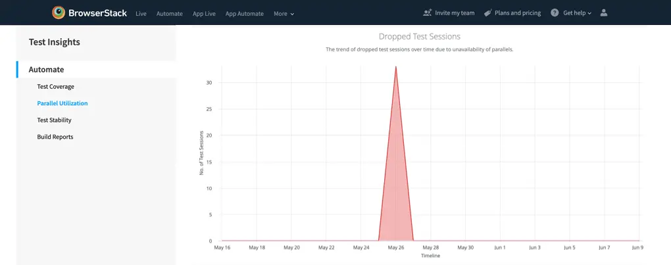671x265 pixels.
Task: Open Test Coverage in the sidebar
Action: [x=55, y=86]
